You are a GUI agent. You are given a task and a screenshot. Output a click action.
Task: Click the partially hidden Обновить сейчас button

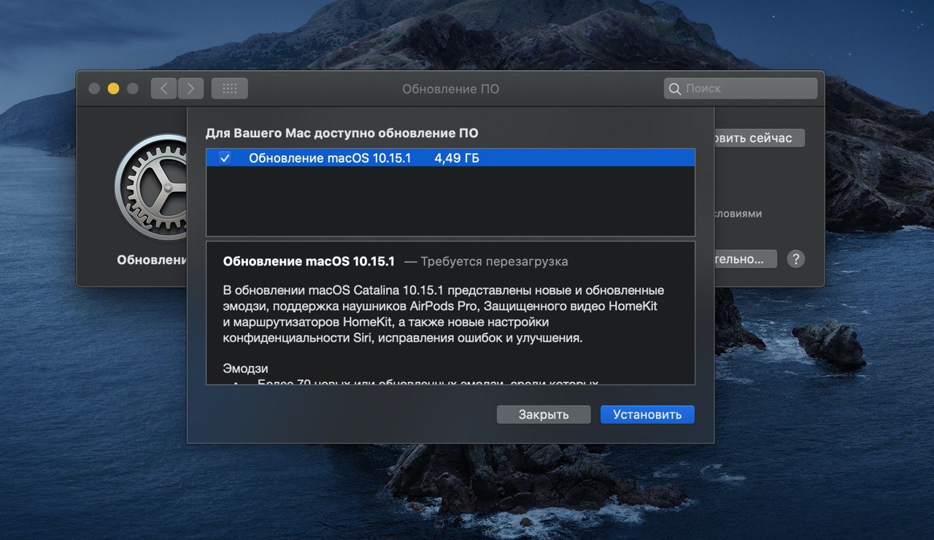click(759, 138)
